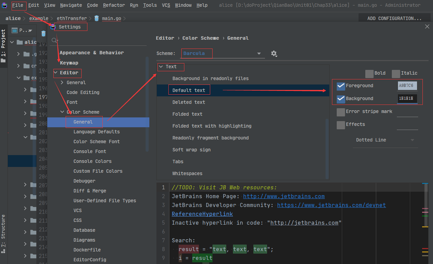This screenshot has height=264, width=433.
Task: Select Keymap settings category
Action: 69,63
